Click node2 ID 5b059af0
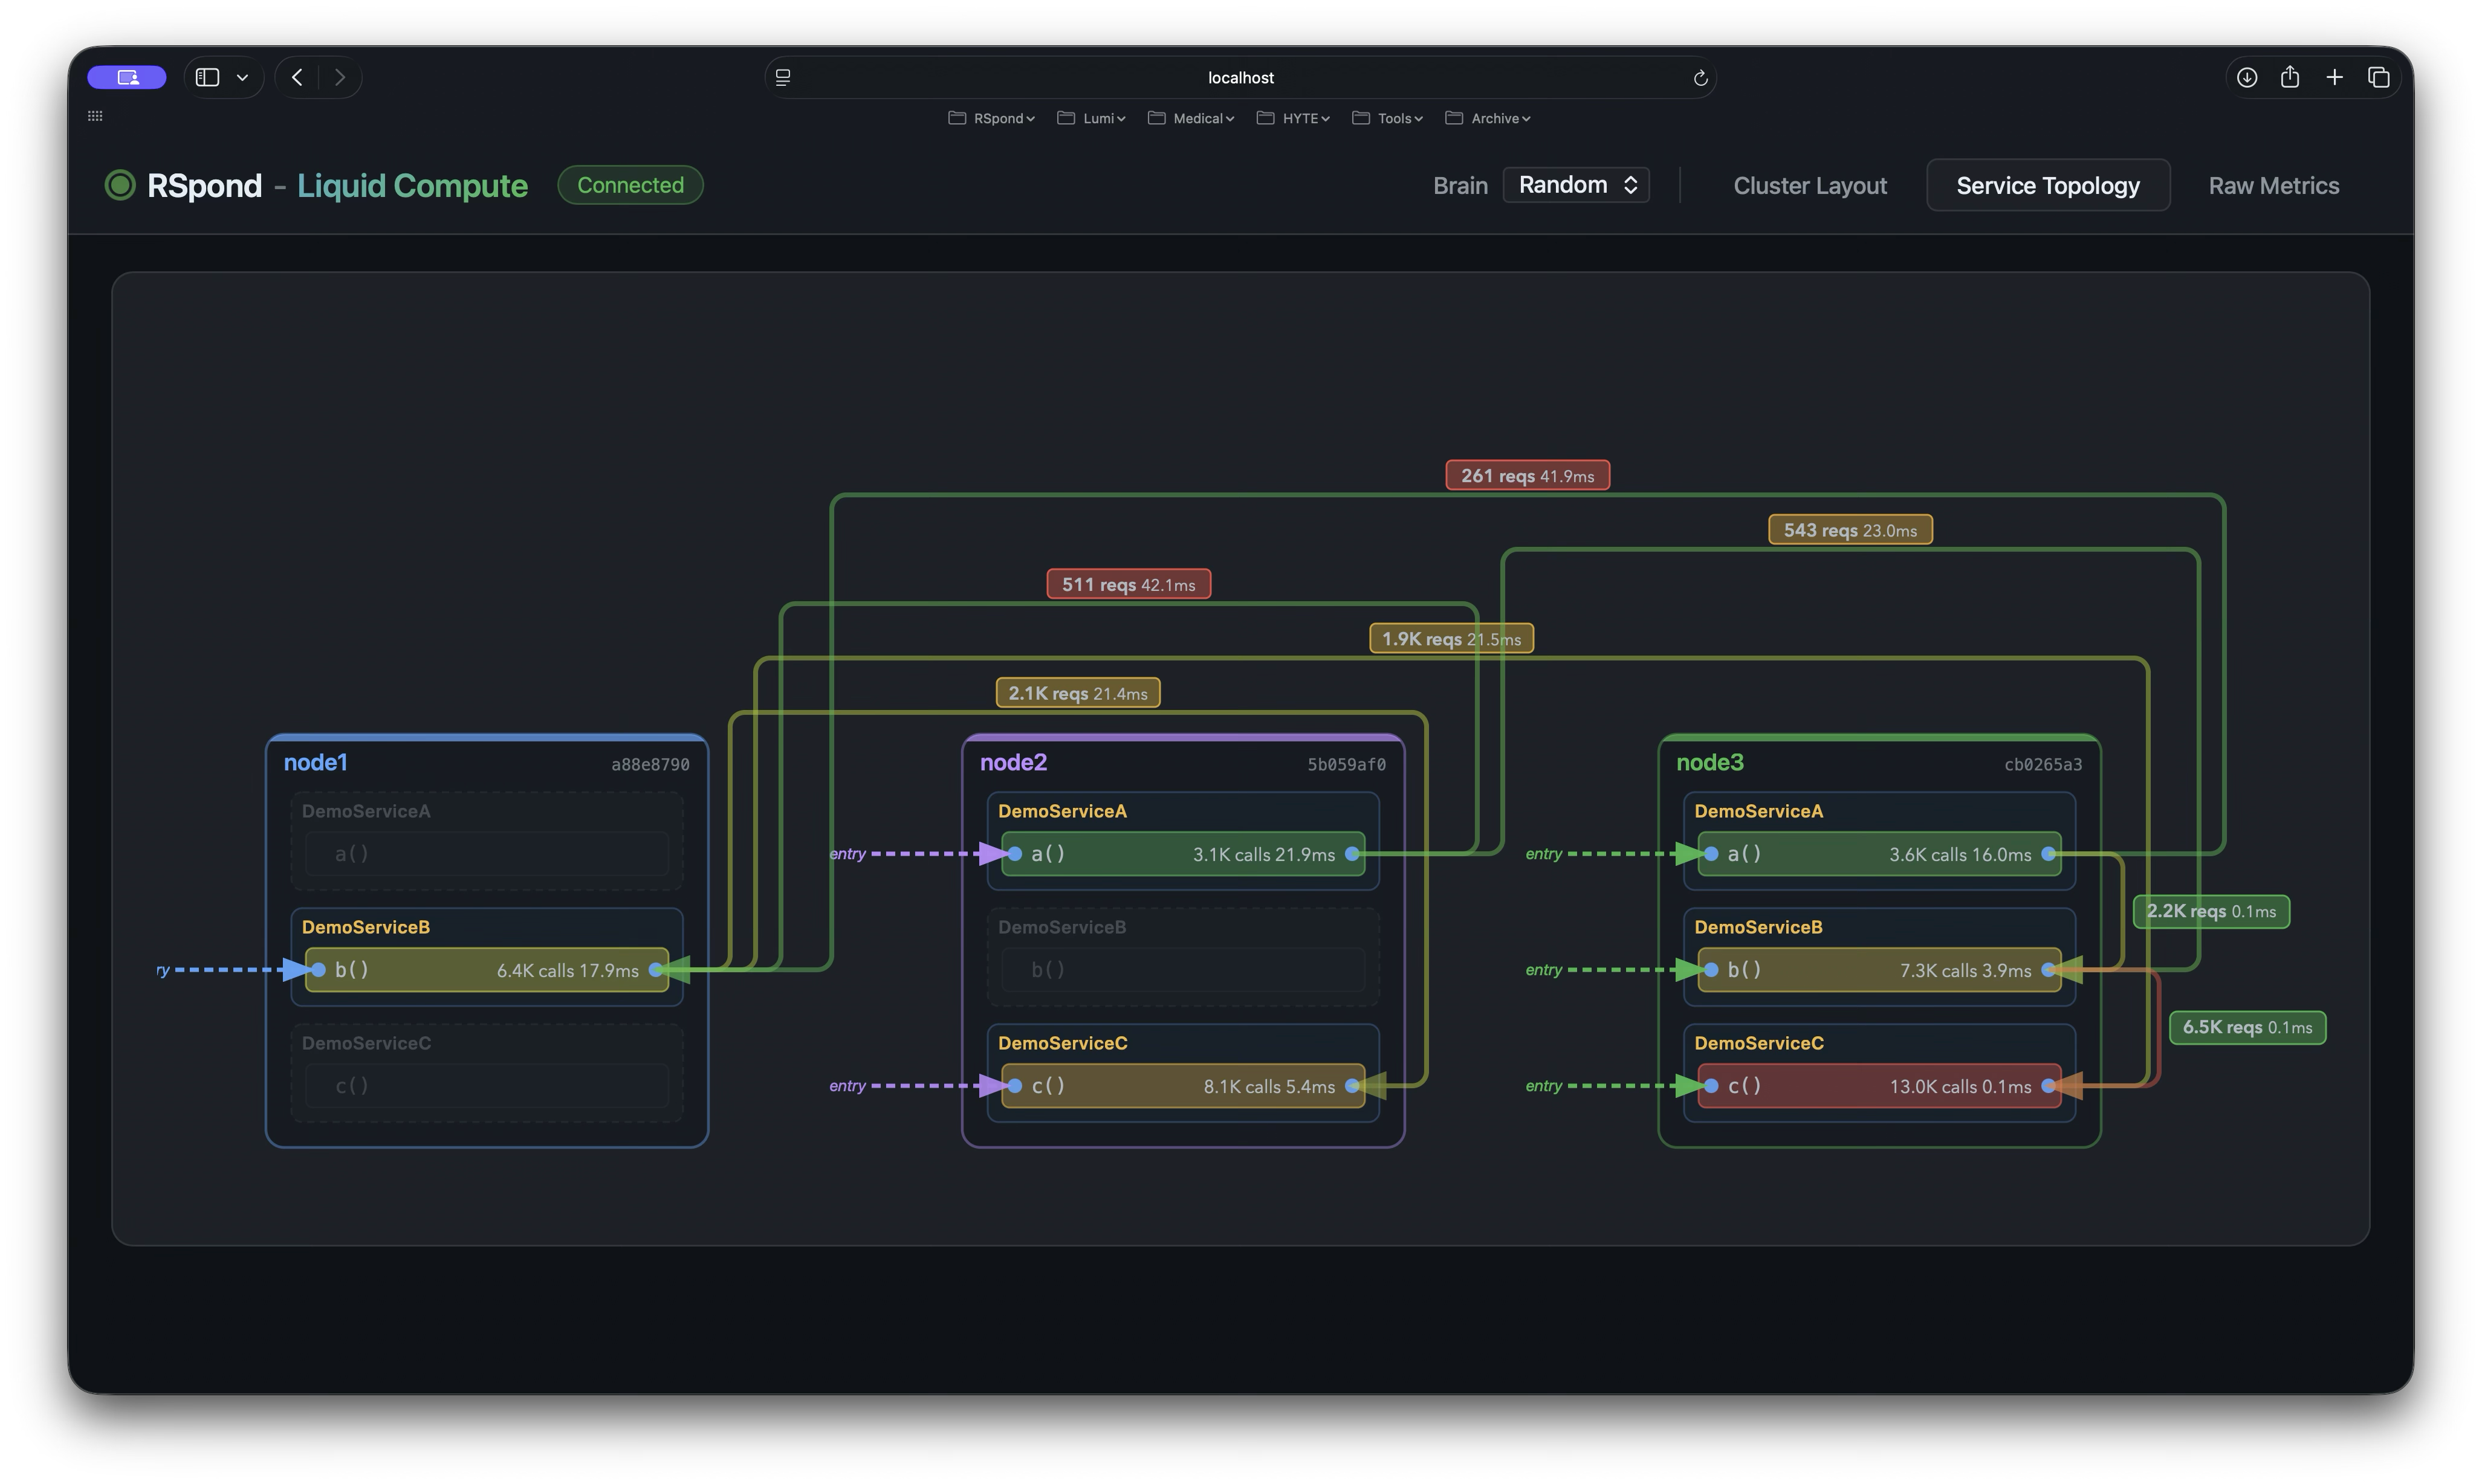This screenshot has width=2482, height=1484. click(x=1347, y=765)
